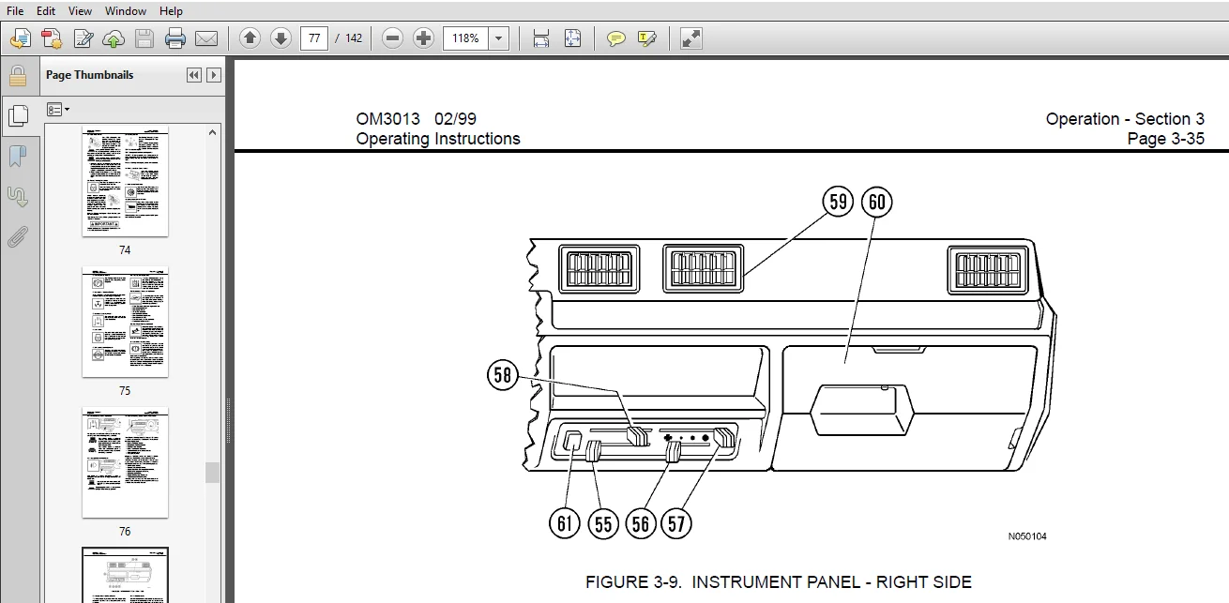Click the thumbnails panel scrollbar handle
This screenshot has width=1229, height=603.
tap(213, 472)
